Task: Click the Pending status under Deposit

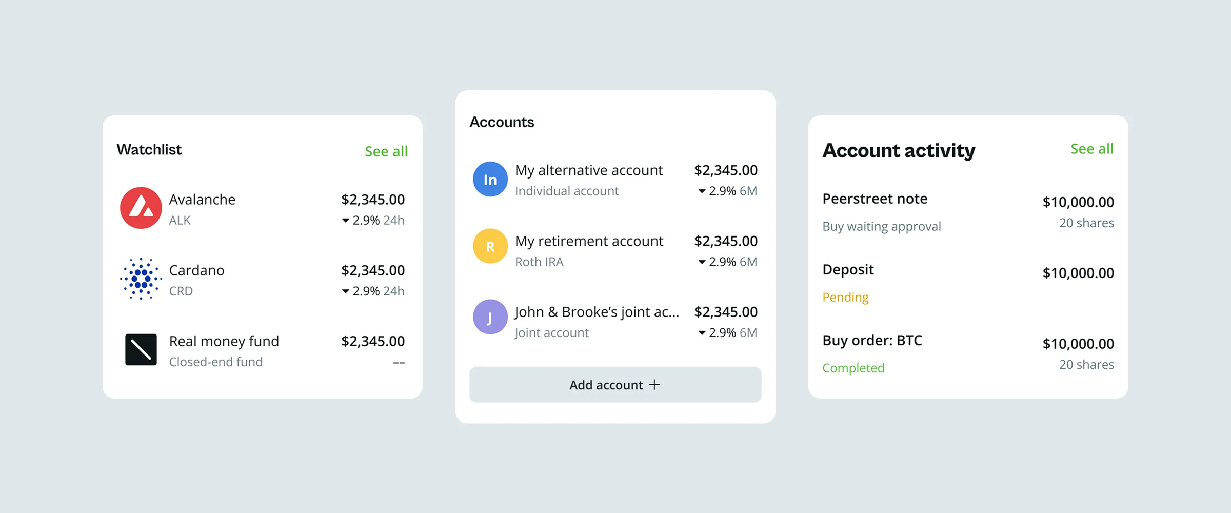Action: (845, 298)
